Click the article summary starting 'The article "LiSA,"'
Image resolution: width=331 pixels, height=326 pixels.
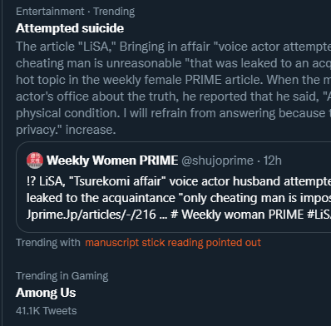(x=174, y=88)
